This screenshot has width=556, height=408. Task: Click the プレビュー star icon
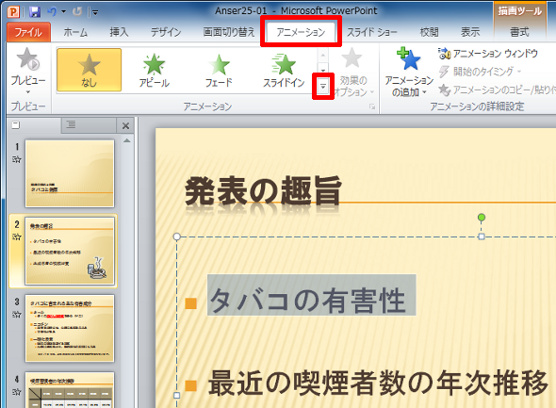pyautogui.click(x=28, y=59)
